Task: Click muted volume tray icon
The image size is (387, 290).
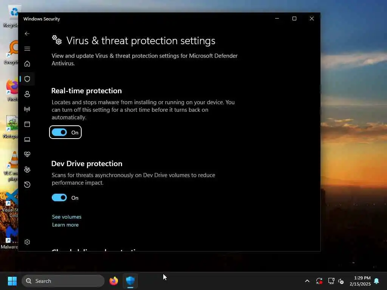Action: (x=341, y=281)
